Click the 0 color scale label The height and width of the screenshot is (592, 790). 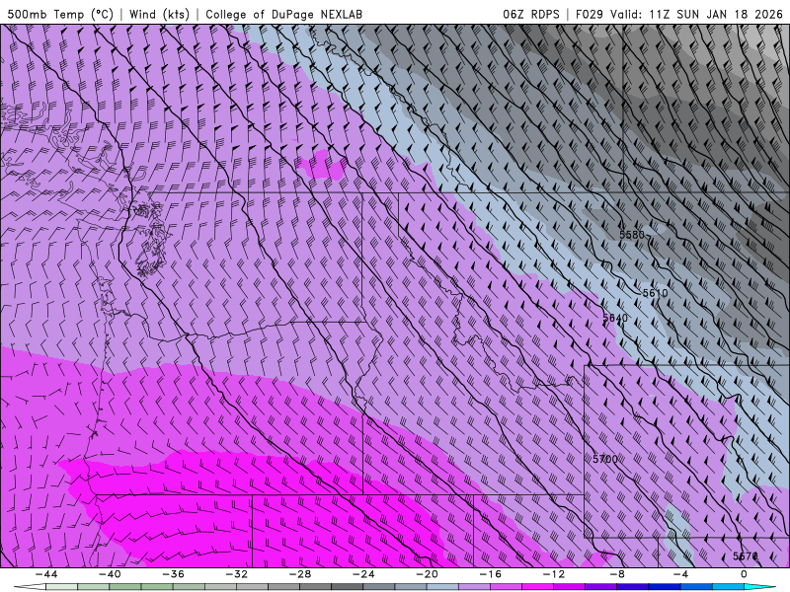tap(745, 574)
